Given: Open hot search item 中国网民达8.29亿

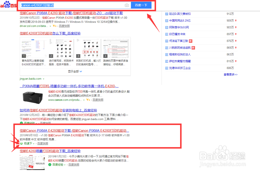Looking at the screenshot, I should [x=180, y=21].
